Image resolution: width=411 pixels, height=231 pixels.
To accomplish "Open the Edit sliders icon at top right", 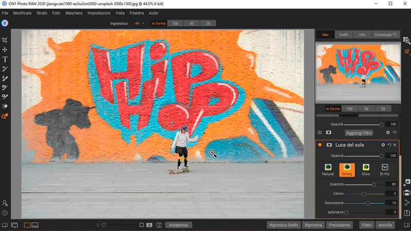I will (x=407, y=52).
